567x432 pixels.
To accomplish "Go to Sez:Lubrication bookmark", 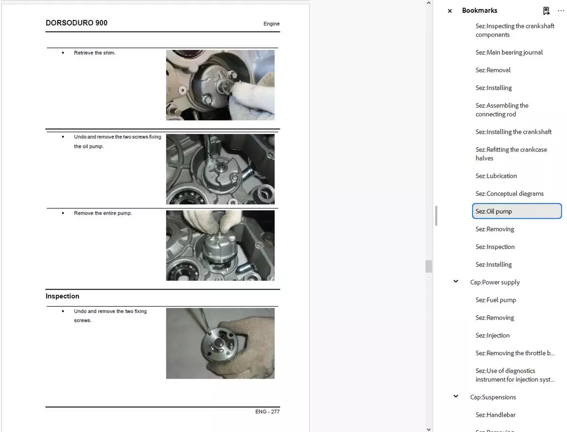I will [496, 176].
